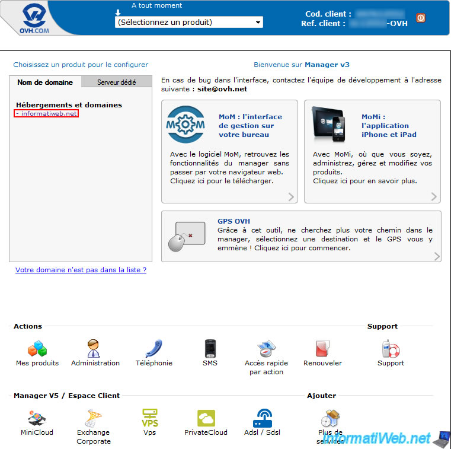Switch to the Nom de domaine tab
This screenshot has width=451, height=449.
coord(45,82)
